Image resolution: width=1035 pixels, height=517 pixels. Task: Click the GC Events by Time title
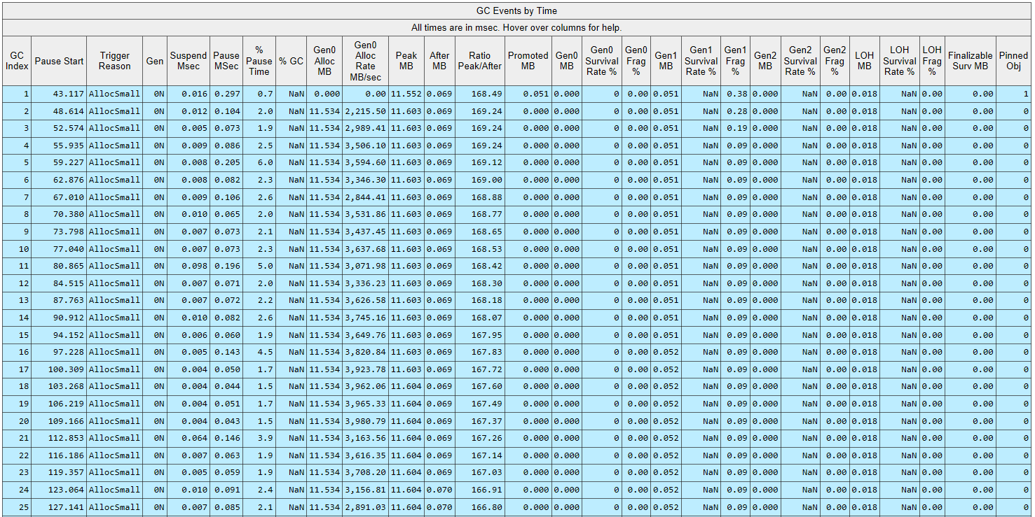[x=516, y=10]
